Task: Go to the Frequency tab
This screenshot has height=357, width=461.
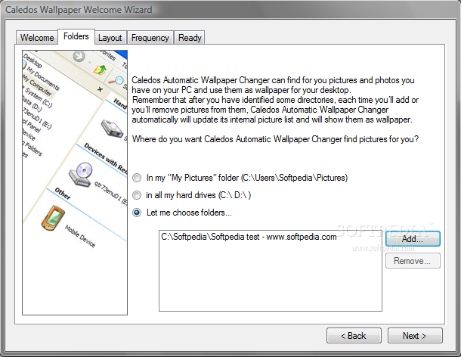Action: tap(150, 38)
